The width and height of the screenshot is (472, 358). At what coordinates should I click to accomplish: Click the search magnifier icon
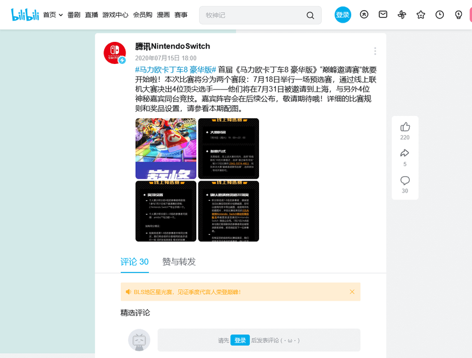point(310,16)
